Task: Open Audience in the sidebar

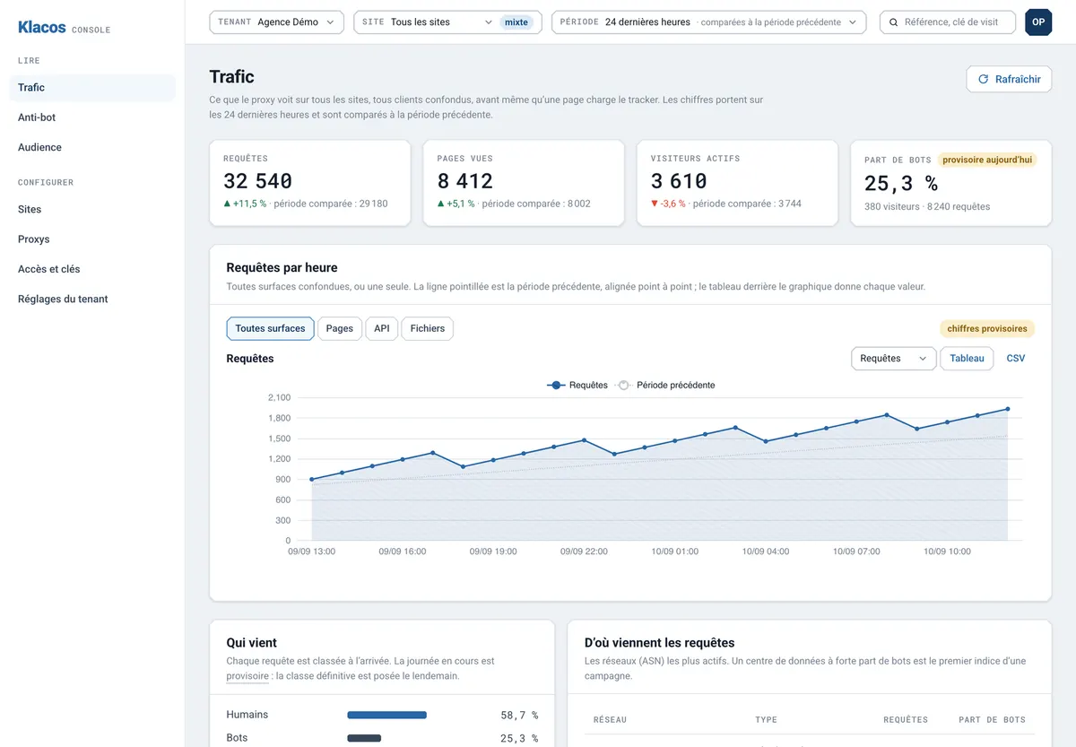Action: [x=92, y=147]
